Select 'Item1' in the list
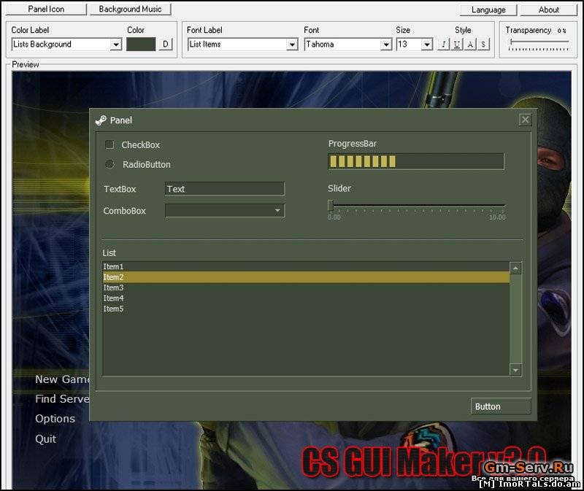Image resolution: width=584 pixels, height=491 pixels. [306, 266]
